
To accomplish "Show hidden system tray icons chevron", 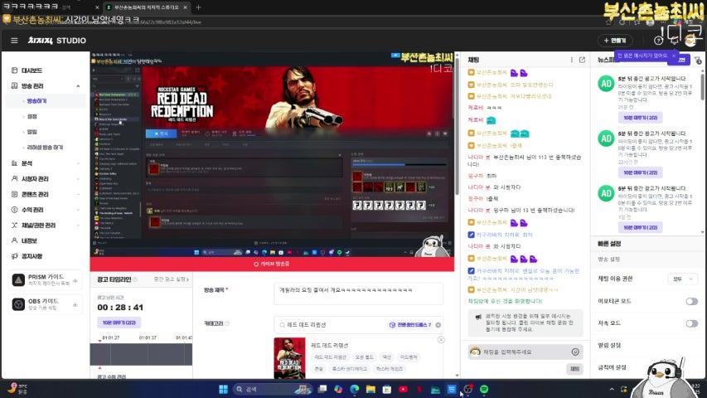I will (612, 389).
